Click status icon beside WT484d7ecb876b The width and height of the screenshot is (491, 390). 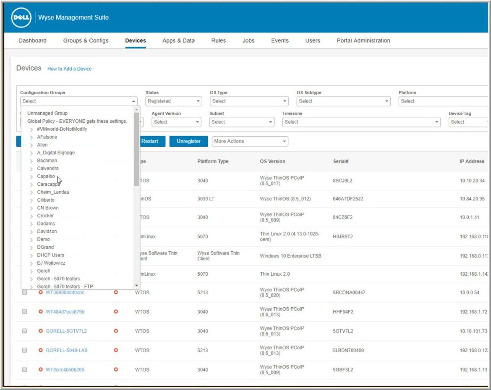(40, 312)
